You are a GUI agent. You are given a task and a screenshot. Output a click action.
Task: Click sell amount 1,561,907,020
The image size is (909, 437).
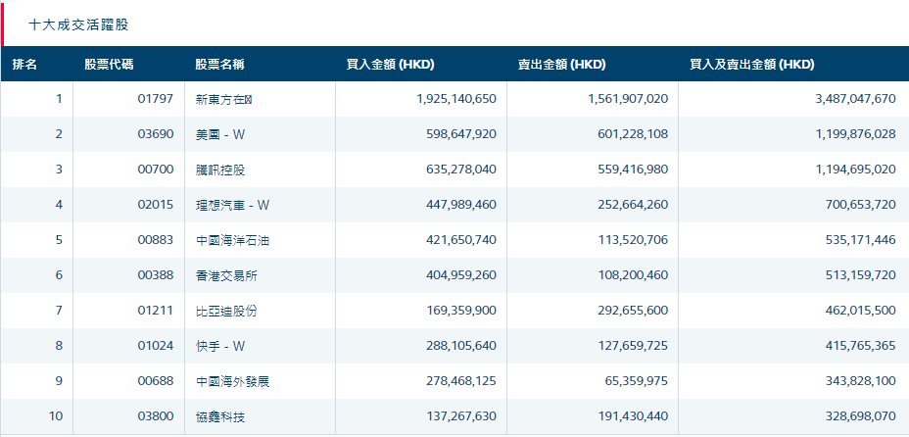[x=629, y=99]
